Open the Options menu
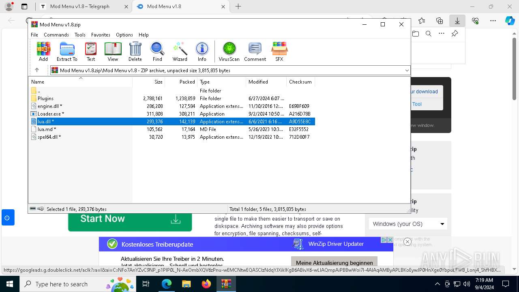The width and height of the screenshot is (519, 292). [x=124, y=35]
